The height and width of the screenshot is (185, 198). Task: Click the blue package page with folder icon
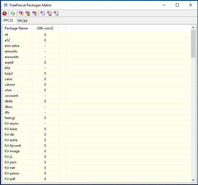49,13
